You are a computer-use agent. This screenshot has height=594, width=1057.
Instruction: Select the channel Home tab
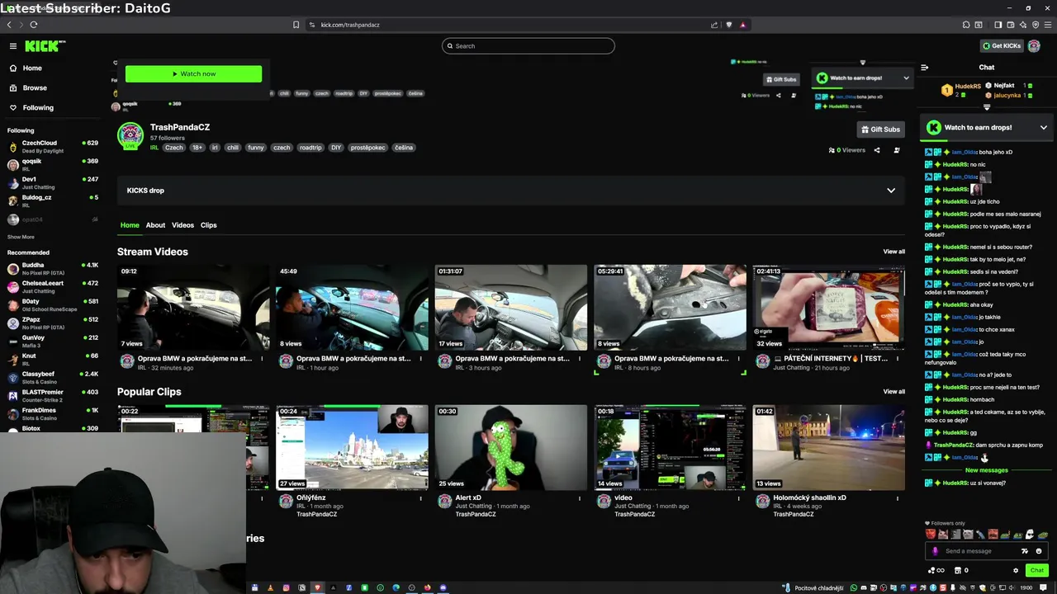point(130,225)
